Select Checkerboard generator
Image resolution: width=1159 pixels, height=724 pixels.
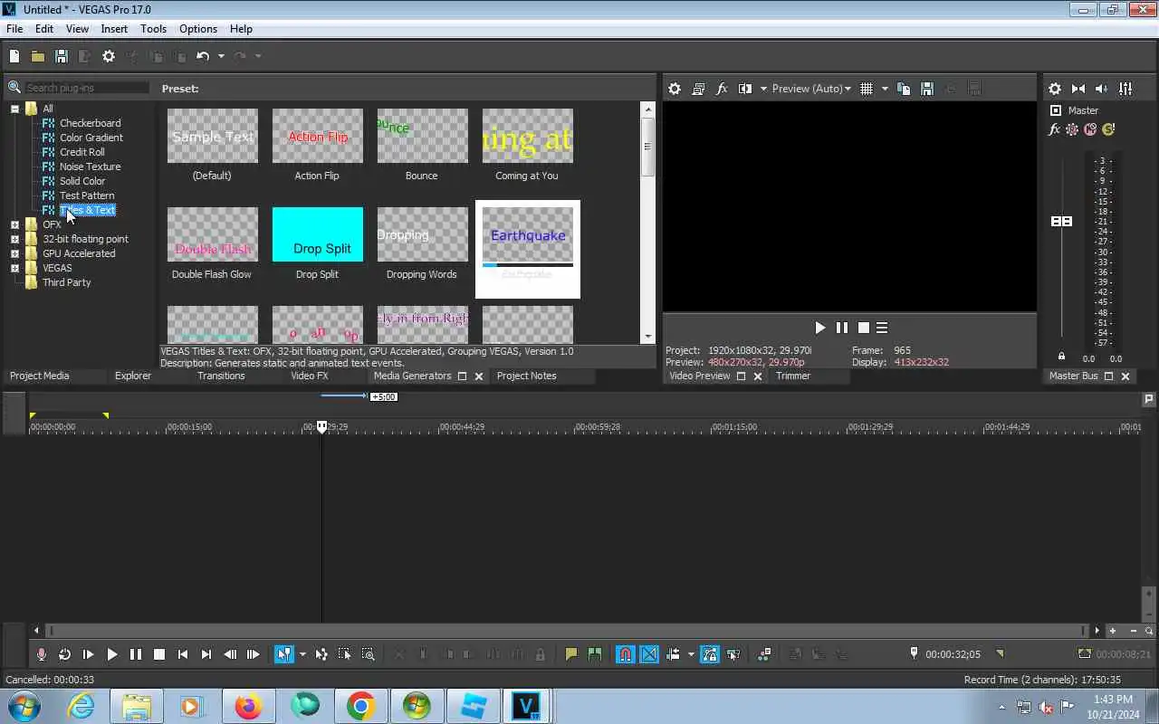tap(90, 123)
